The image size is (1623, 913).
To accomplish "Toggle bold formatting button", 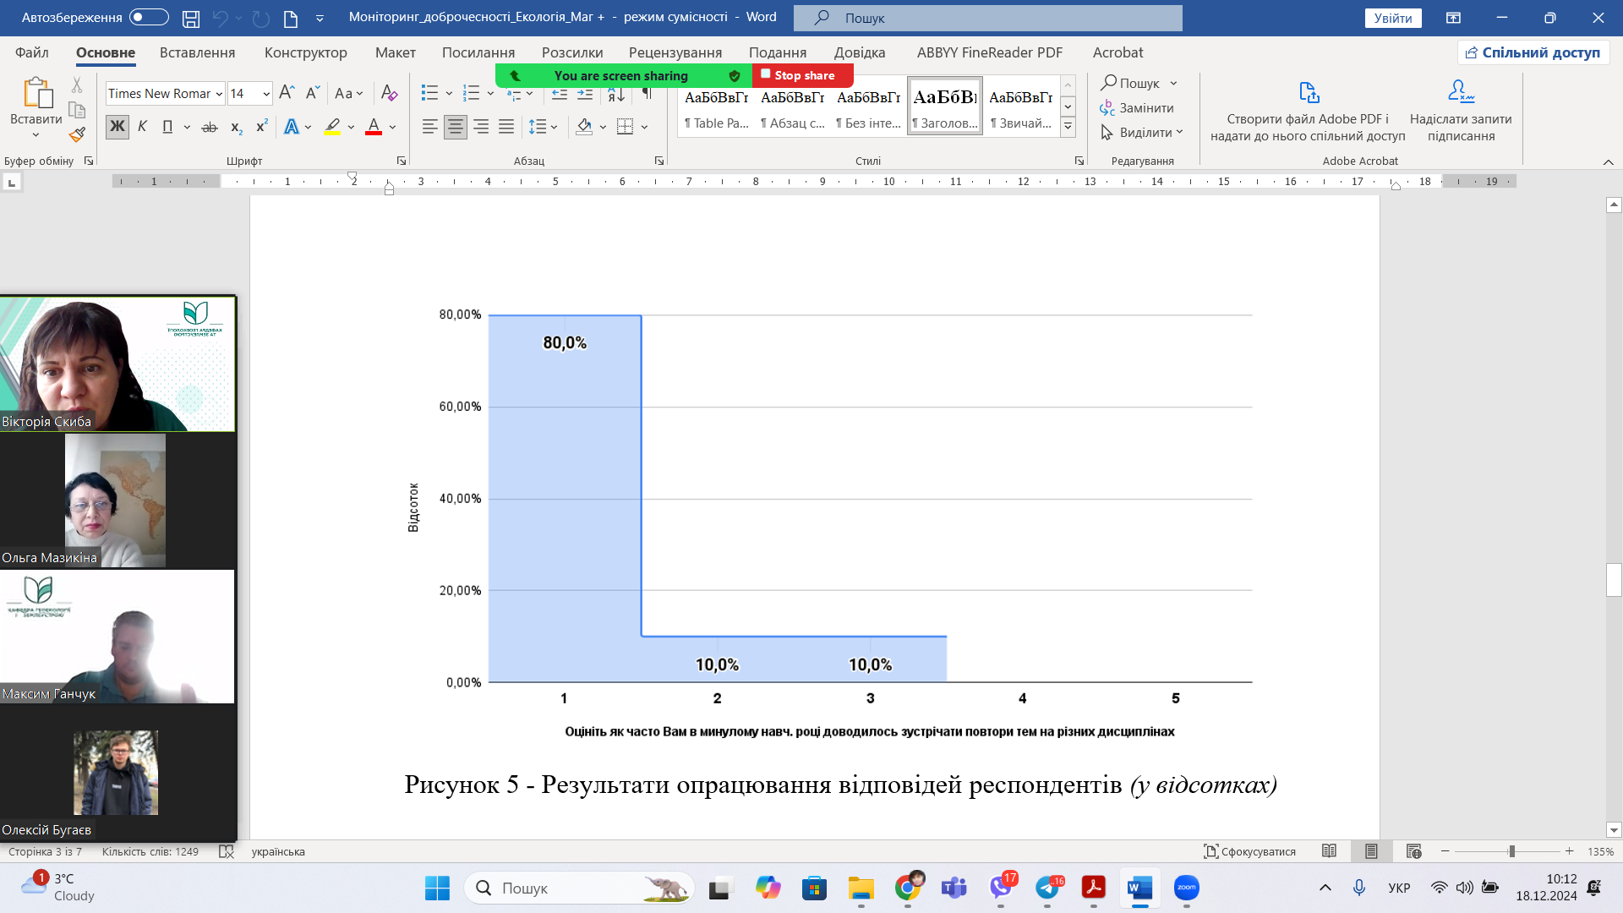I will point(117,127).
